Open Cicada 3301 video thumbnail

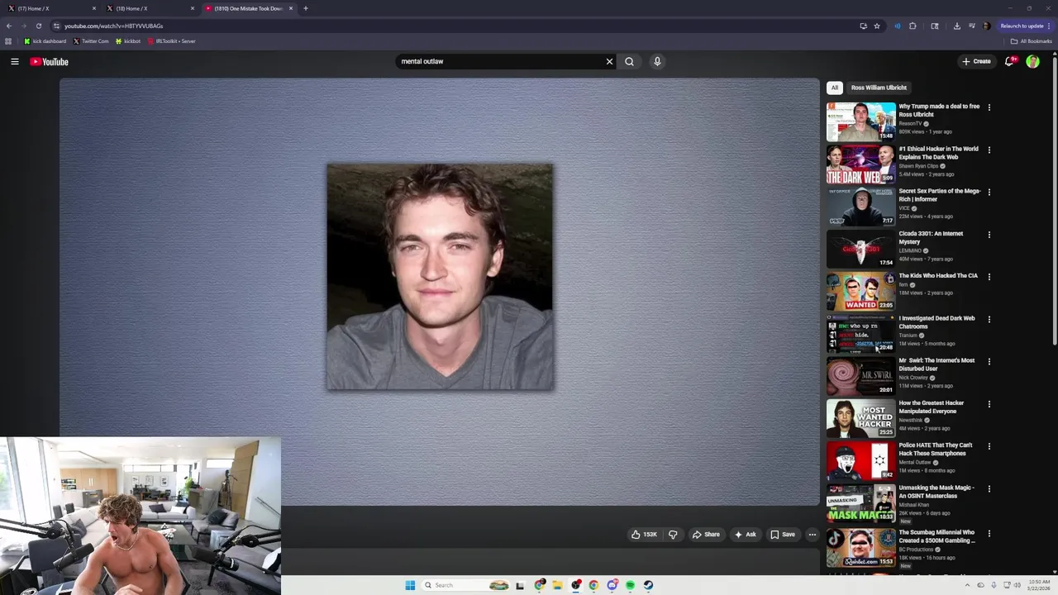tap(860, 249)
